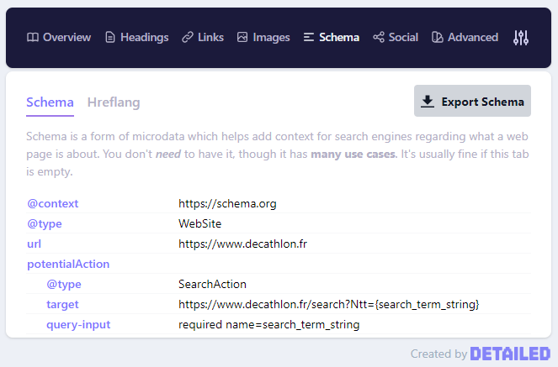Image resolution: width=558 pixels, height=367 pixels.
Task: Click the url key label
Action: 35,244
